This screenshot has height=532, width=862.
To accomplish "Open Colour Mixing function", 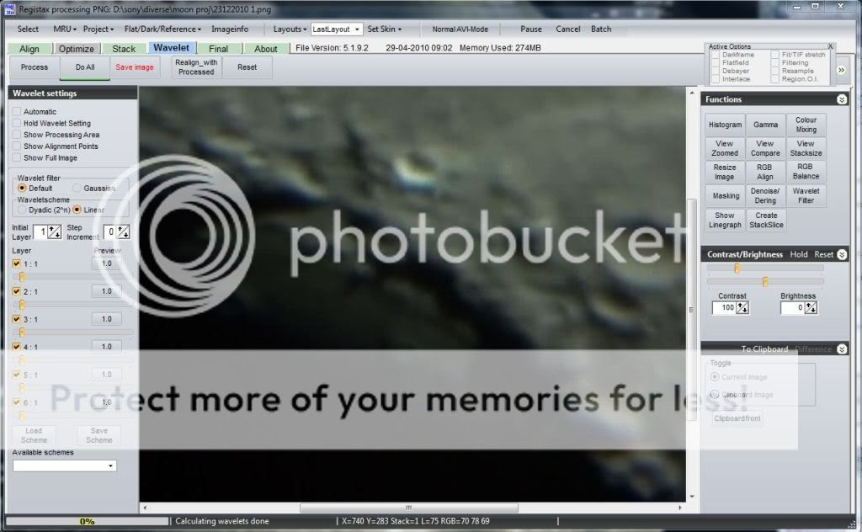I will point(806,125).
